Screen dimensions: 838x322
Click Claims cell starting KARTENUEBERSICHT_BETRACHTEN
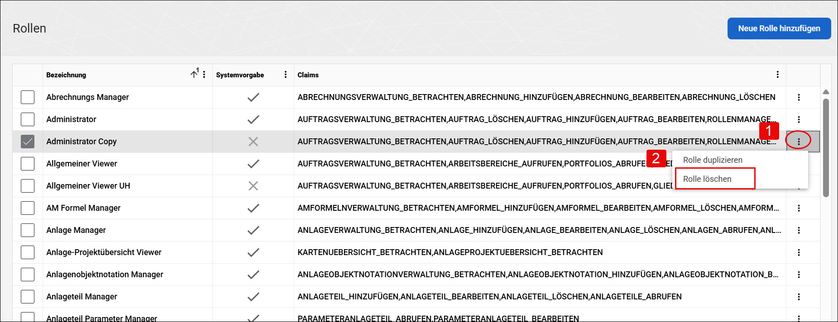tap(540, 252)
